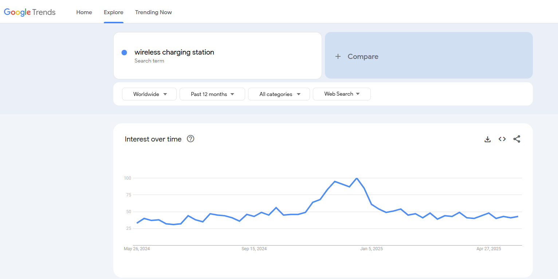Image resolution: width=558 pixels, height=279 pixels.
Task: Click the Google Trends logo
Action: [x=30, y=12]
